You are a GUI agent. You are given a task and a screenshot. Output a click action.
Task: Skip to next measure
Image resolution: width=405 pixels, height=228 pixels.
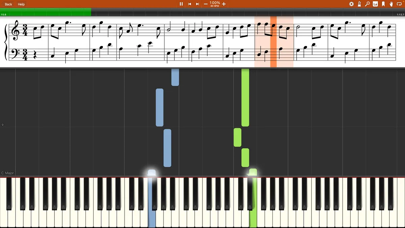[x=198, y=4]
